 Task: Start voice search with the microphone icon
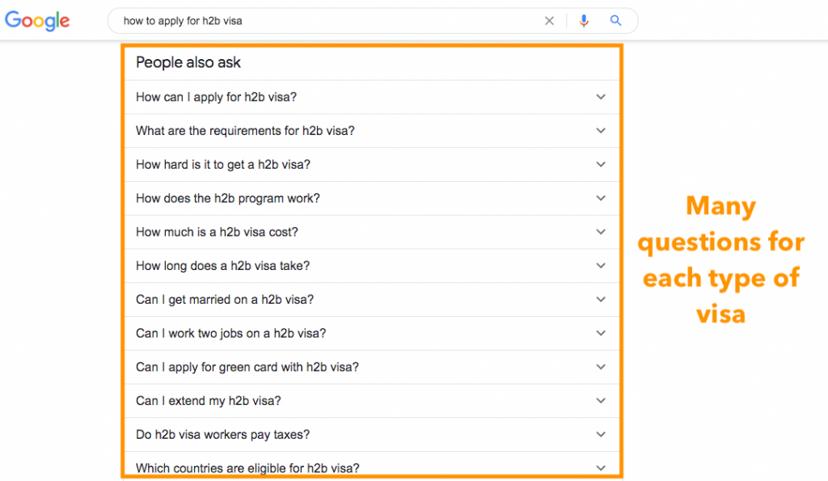tap(584, 20)
